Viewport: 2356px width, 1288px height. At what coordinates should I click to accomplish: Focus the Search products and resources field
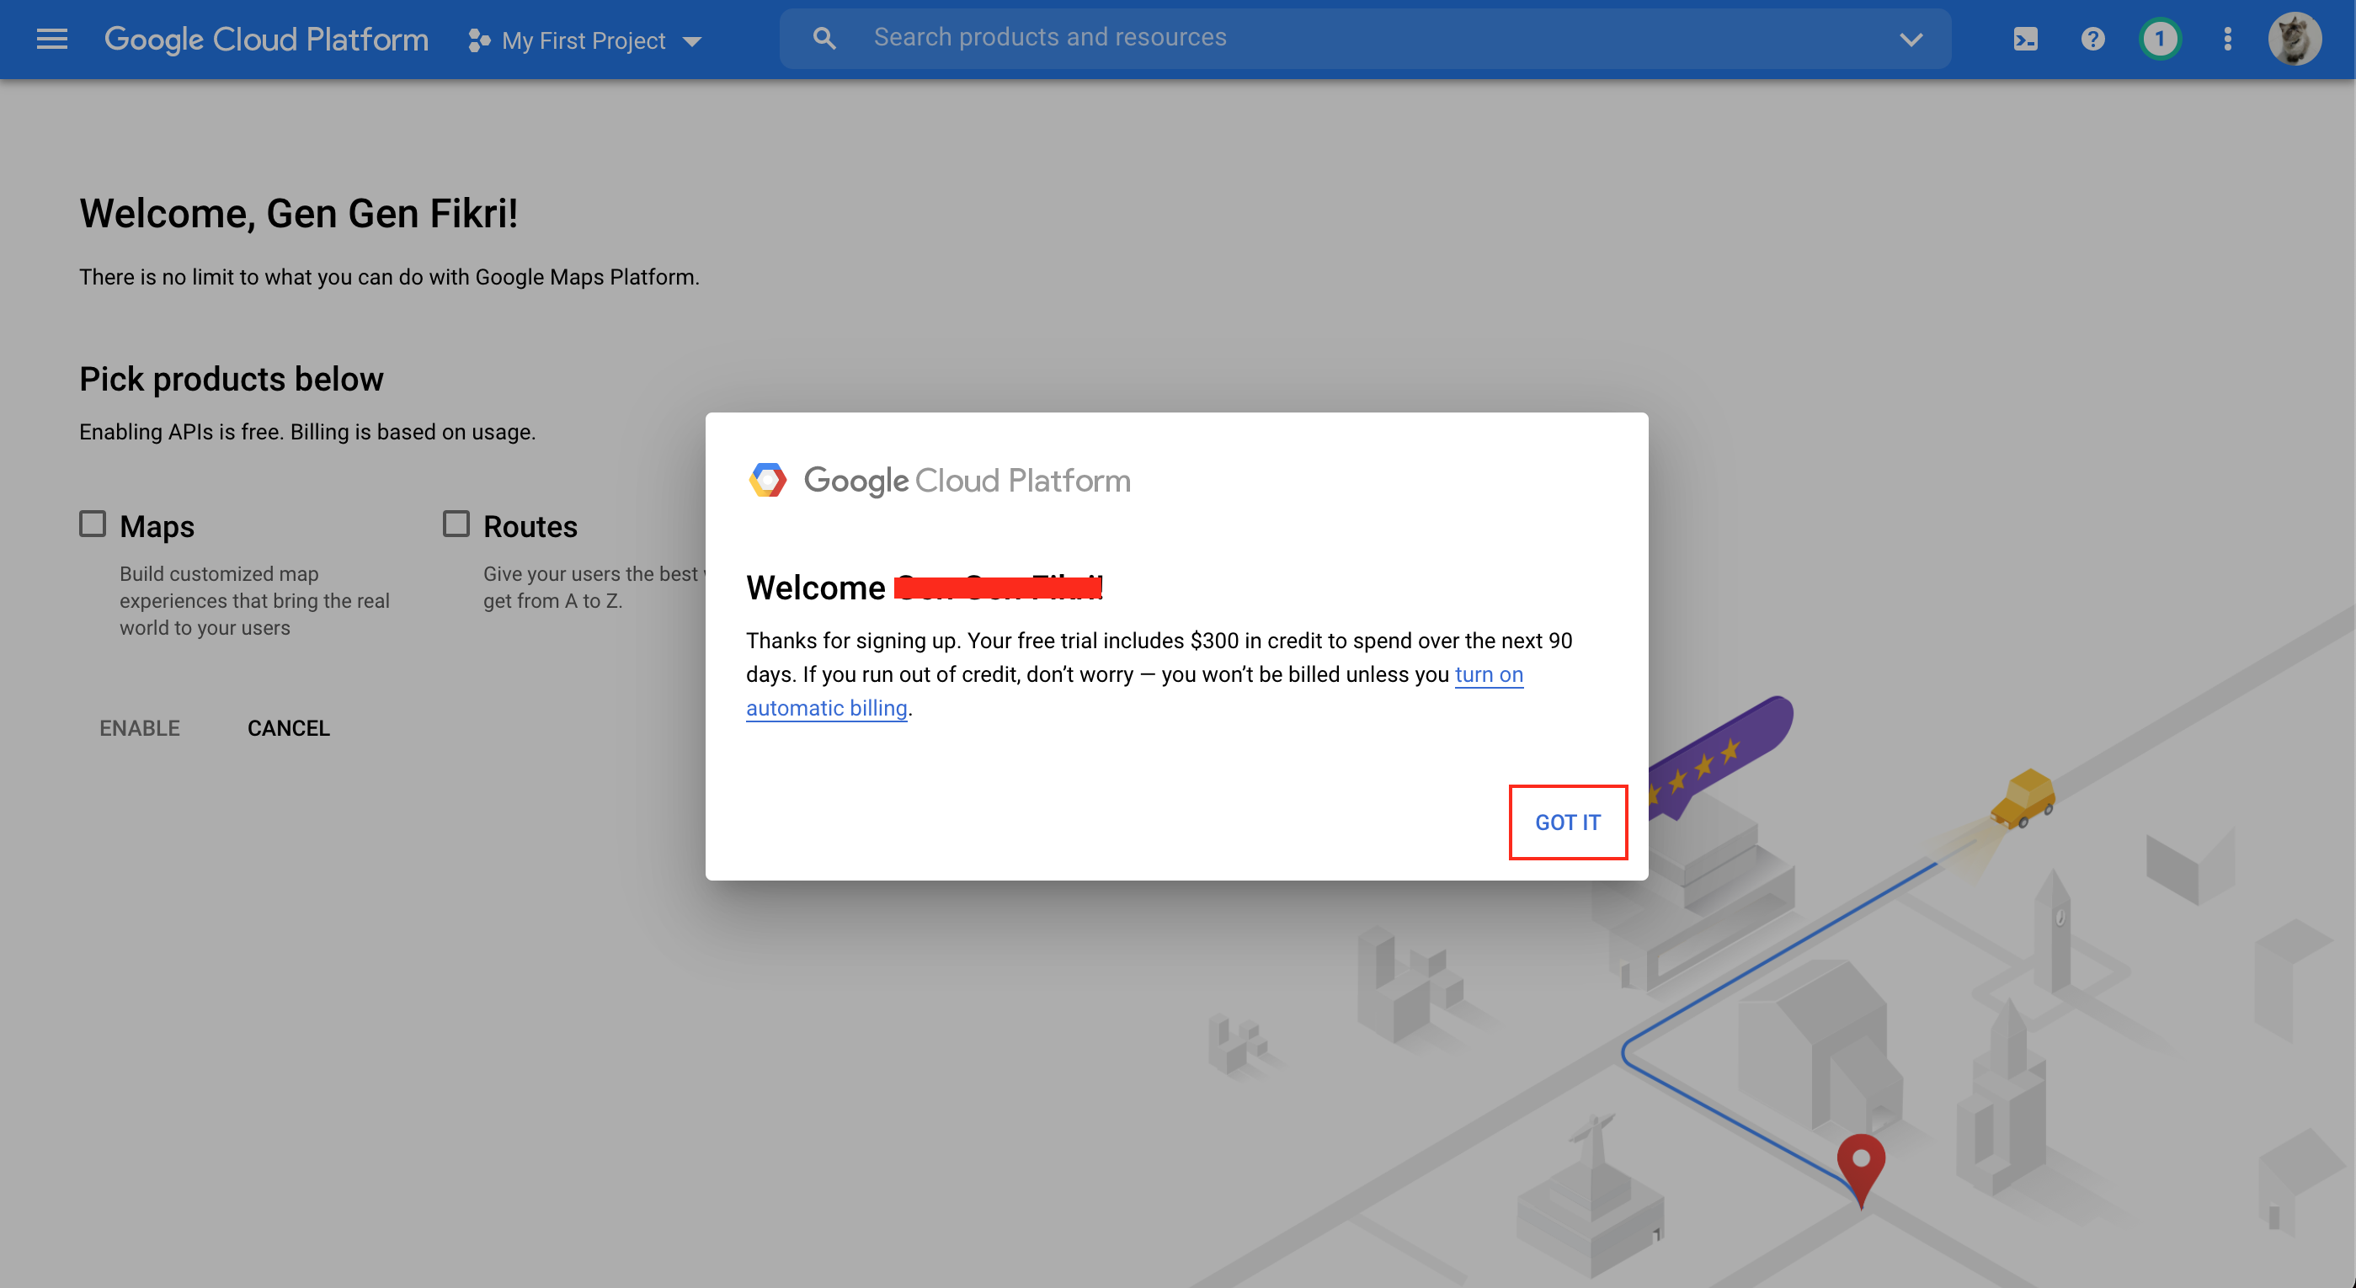(x=1365, y=38)
